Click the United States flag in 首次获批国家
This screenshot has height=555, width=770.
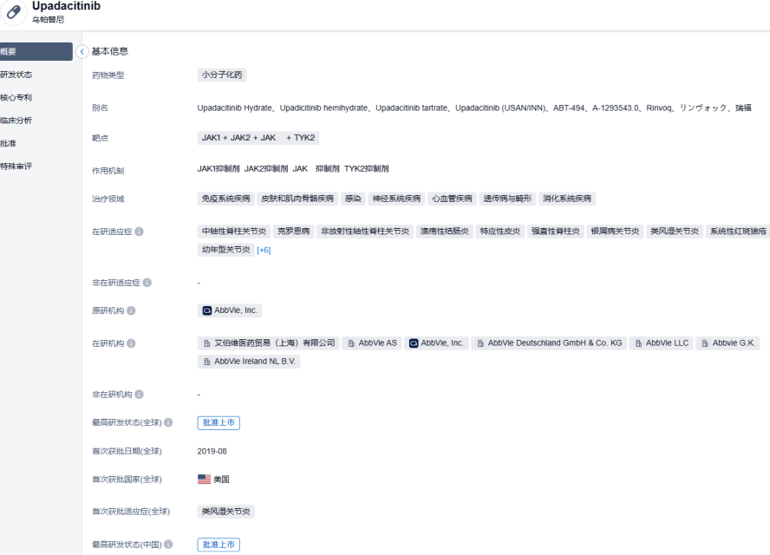(x=204, y=479)
